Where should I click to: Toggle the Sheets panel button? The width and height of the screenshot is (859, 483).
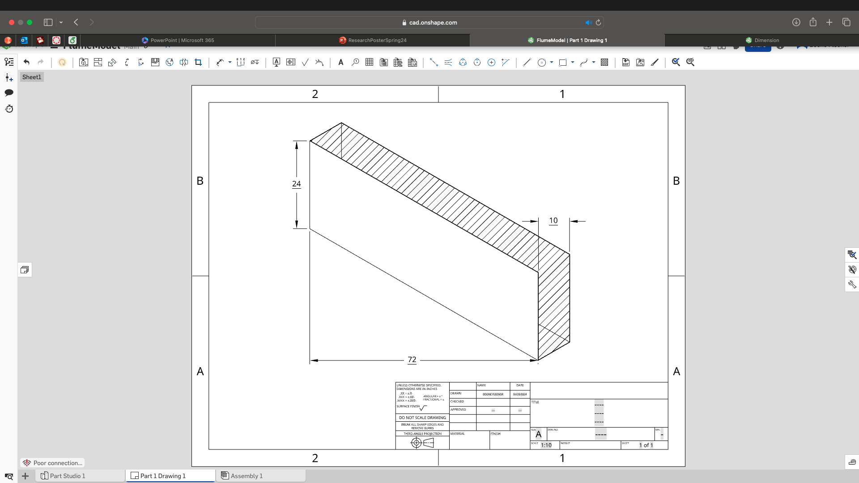tap(25, 270)
